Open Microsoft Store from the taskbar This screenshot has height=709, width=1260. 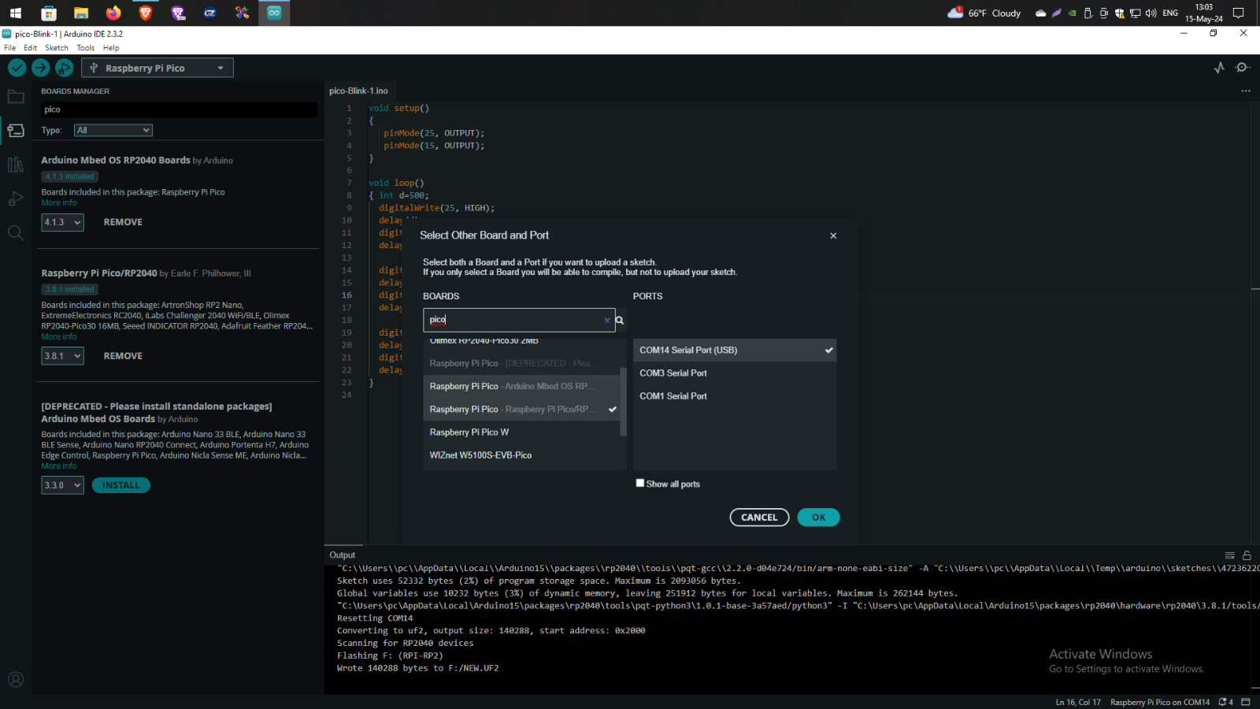click(x=49, y=13)
